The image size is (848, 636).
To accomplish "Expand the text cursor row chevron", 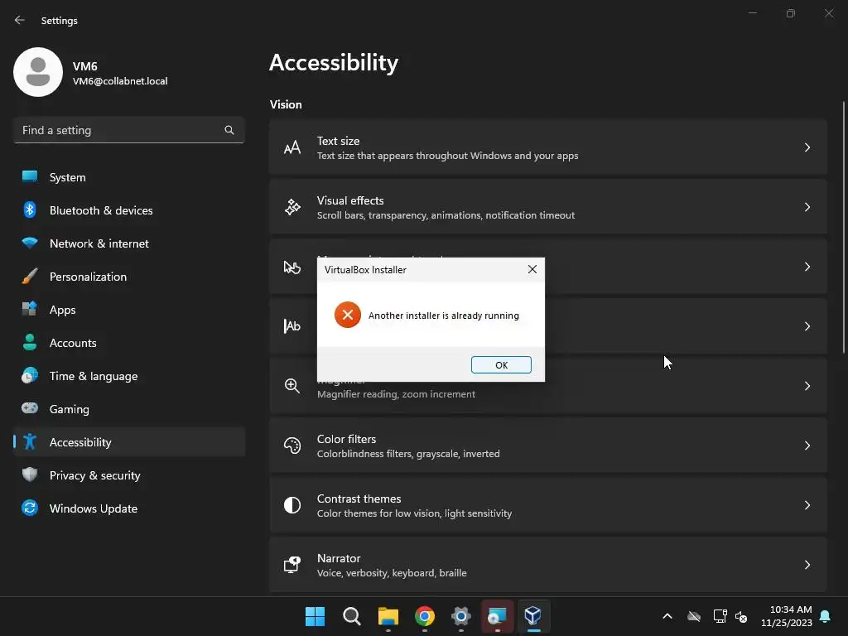I will (x=807, y=326).
